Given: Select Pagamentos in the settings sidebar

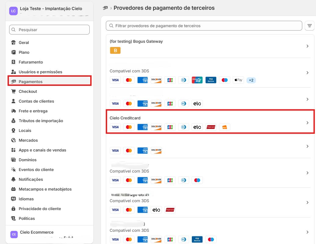Looking at the screenshot, I should click(x=50, y=82).
